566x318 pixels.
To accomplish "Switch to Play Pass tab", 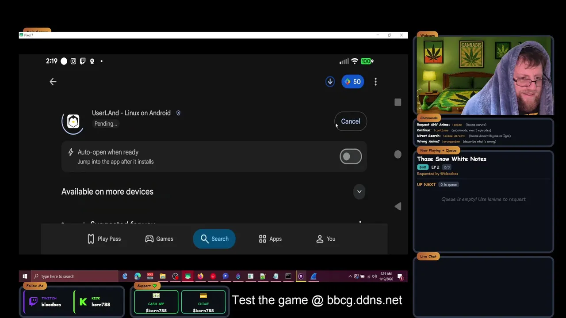I will 104,239.
